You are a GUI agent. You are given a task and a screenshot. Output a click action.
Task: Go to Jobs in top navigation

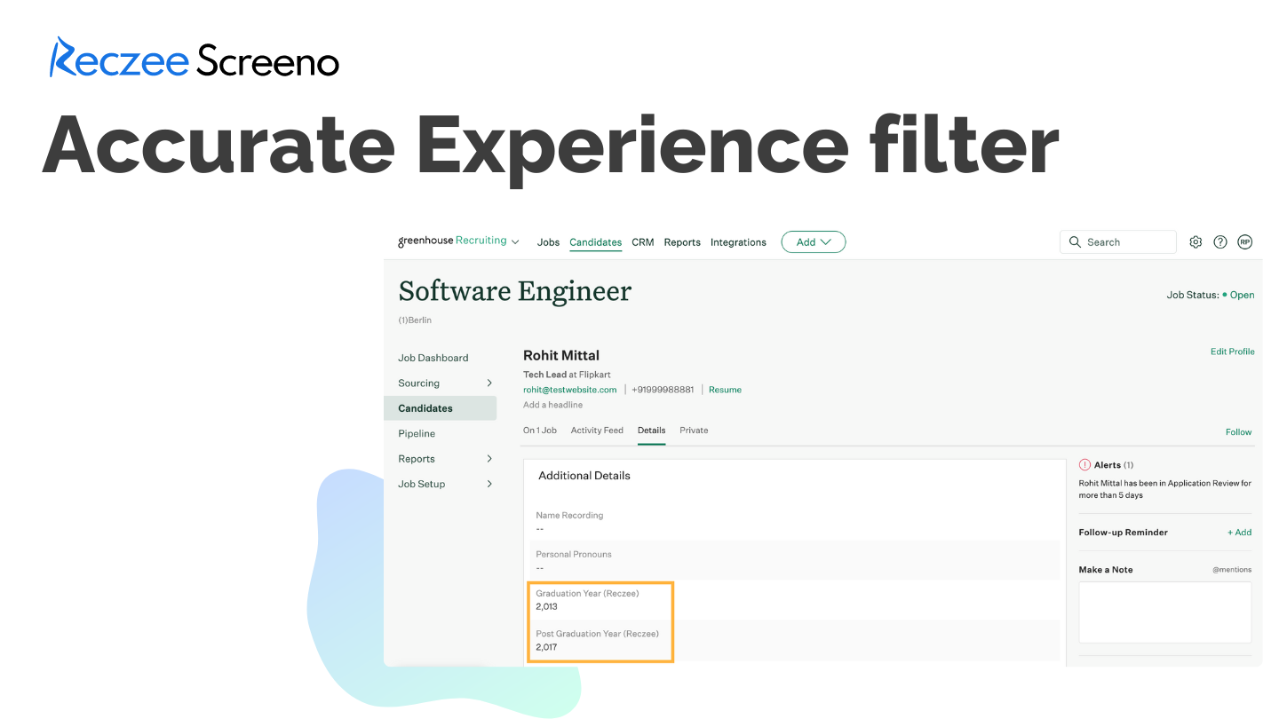[548, 242]
